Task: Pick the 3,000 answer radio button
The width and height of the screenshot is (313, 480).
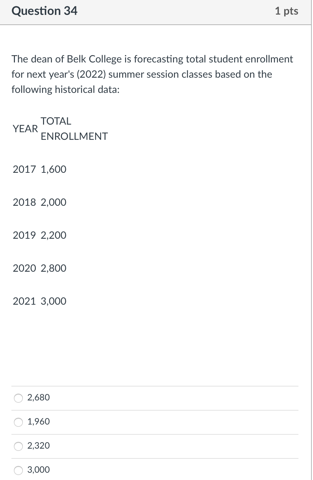Action: (18, 470)
